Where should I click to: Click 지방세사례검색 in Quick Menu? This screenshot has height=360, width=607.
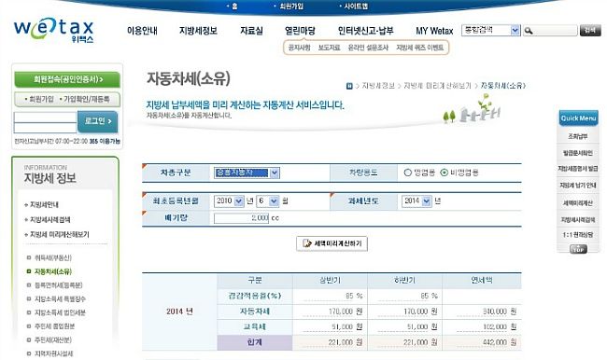point(578,219)
